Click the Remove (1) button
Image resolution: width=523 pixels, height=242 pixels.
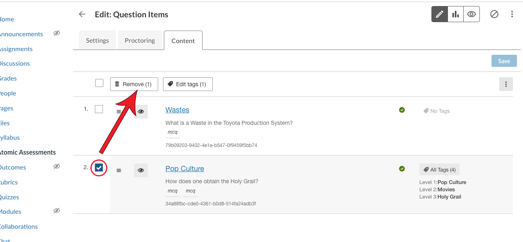[x=134, y=84]
